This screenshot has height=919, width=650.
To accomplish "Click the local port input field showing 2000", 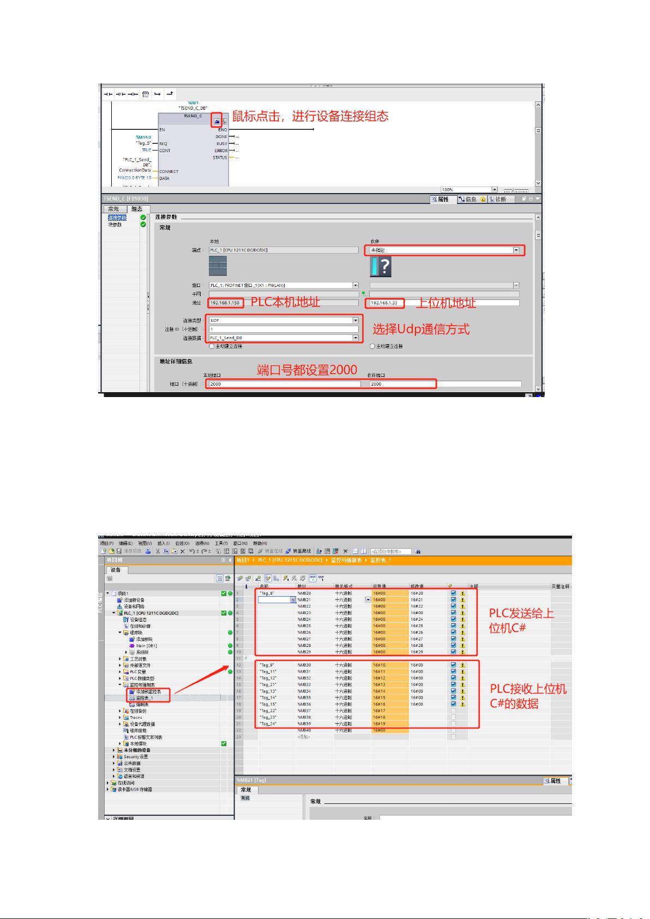I will point(284,384).
